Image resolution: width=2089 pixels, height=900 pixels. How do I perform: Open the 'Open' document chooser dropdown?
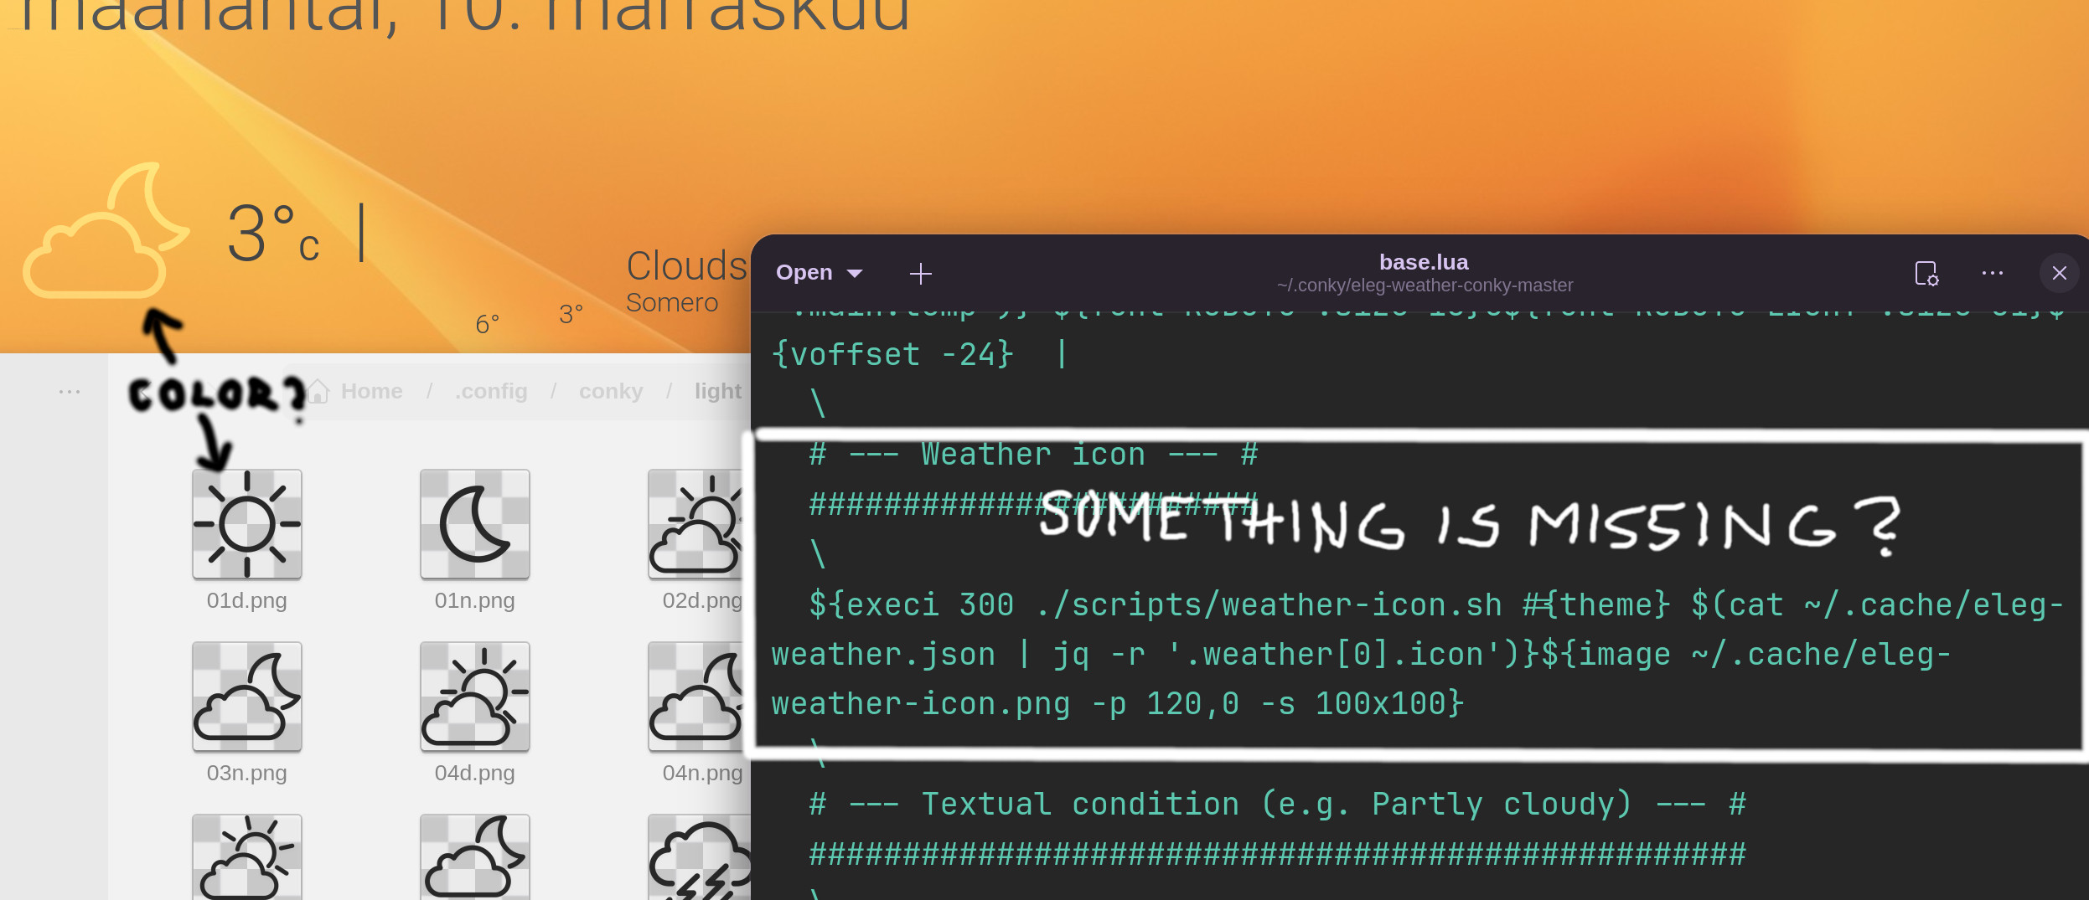[817, 272]
